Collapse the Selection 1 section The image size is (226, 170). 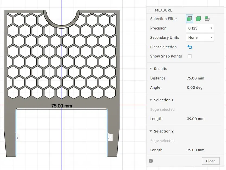click(151, 100)
